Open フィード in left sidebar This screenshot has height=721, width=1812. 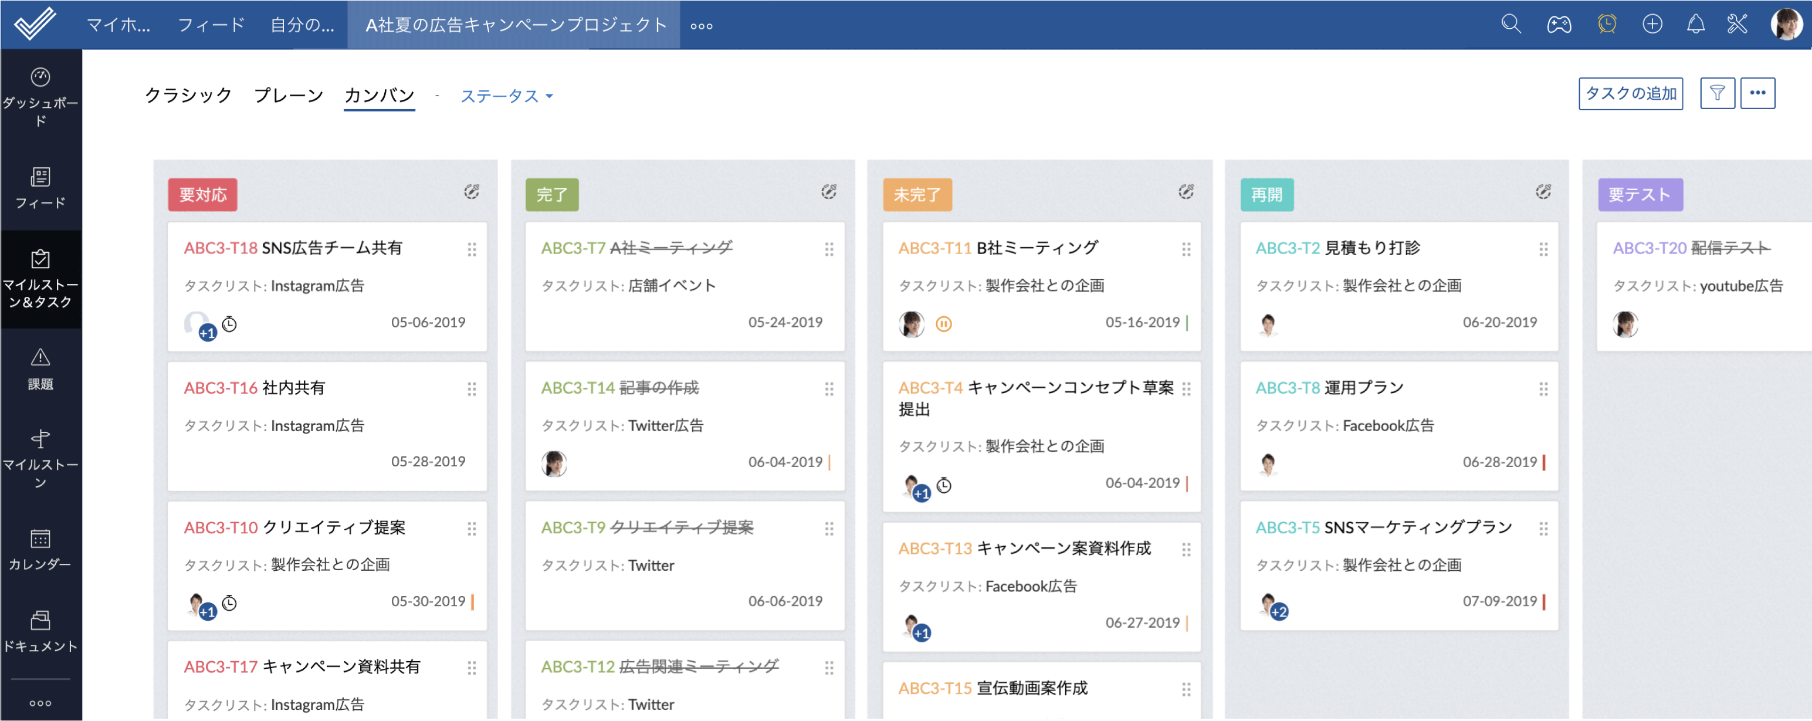point(41,188)
